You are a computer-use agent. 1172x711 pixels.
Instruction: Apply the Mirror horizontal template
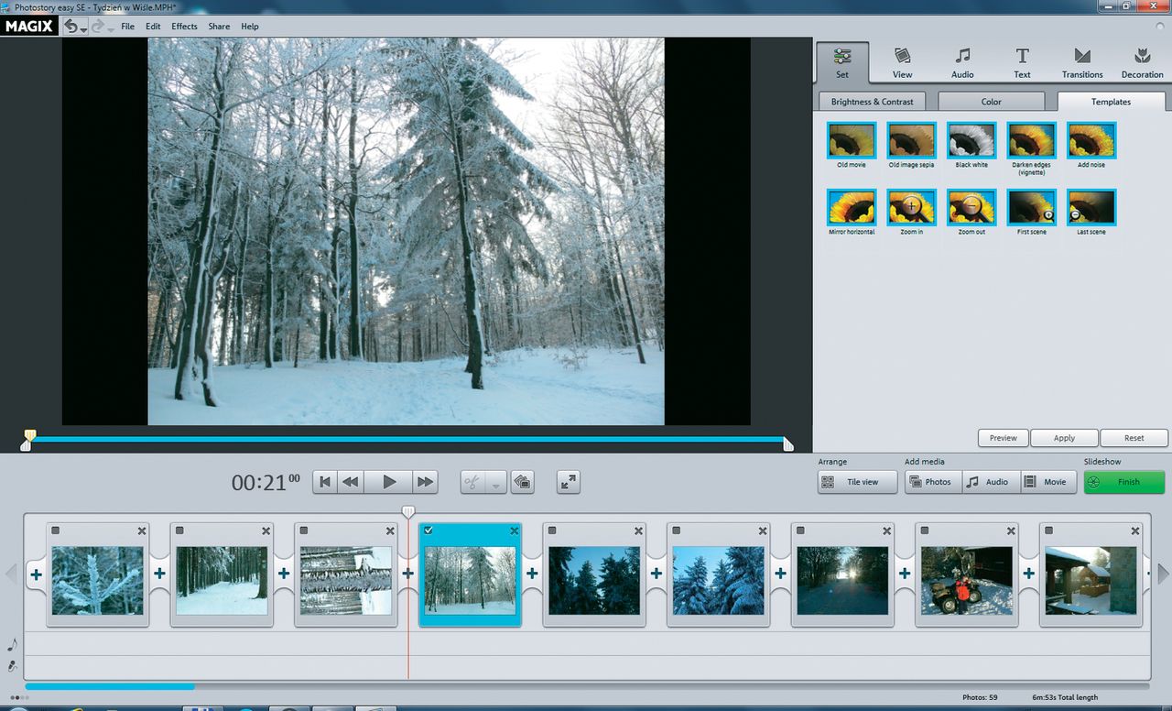point(851,207)
